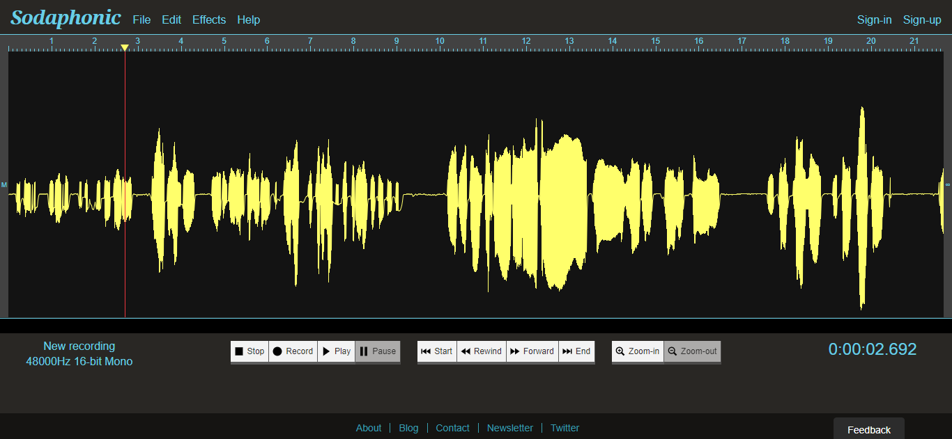
Task: Click the '48000Hz 16-bit Mono' format text
Action: click(79, 361)
